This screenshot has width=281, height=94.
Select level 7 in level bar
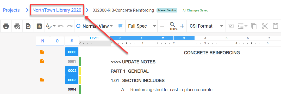pos(269,38)
